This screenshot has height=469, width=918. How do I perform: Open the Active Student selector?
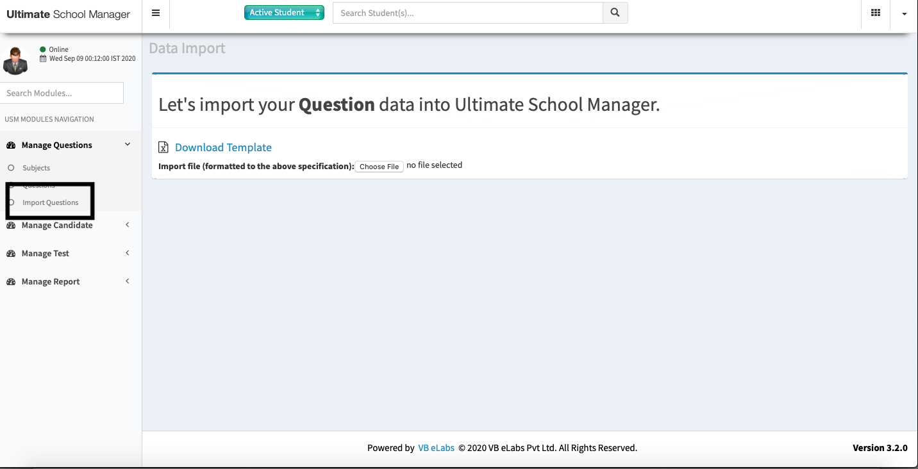[x=284, y=12]
